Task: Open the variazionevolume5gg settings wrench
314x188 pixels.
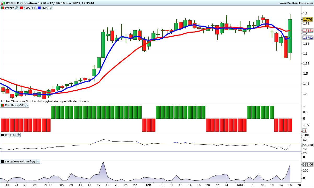Action: 37,161
